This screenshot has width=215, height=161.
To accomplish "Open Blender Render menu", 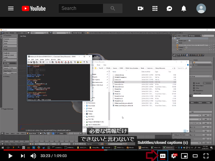I will tap(12, 33).
